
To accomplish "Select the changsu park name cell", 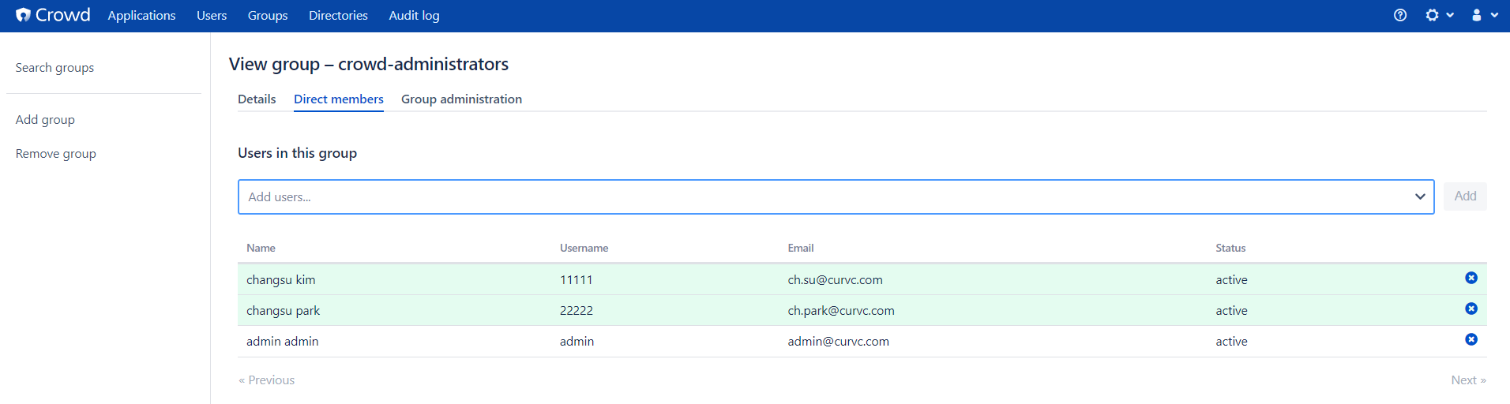I will 283,310.
